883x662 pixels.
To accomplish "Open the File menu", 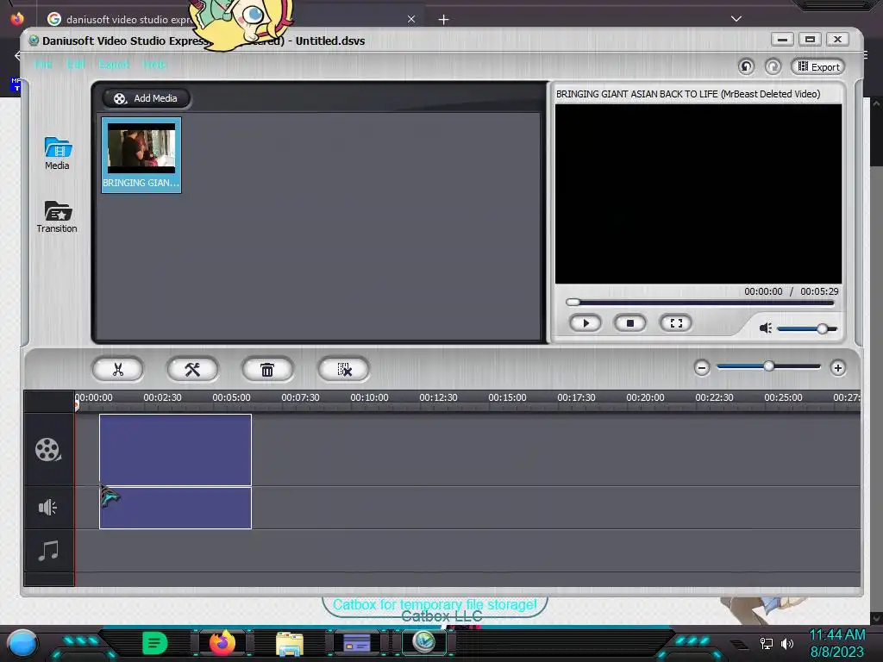I will click(x=43, y=64).
